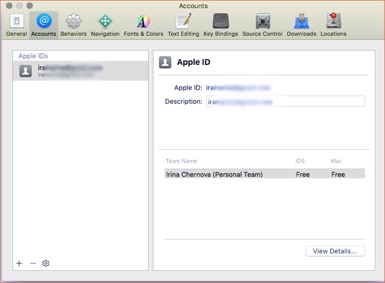The width and height of the screenshot is (385, 283).
Task: Open Fonts & Colors preferences
Action: (x=143, y=25)
